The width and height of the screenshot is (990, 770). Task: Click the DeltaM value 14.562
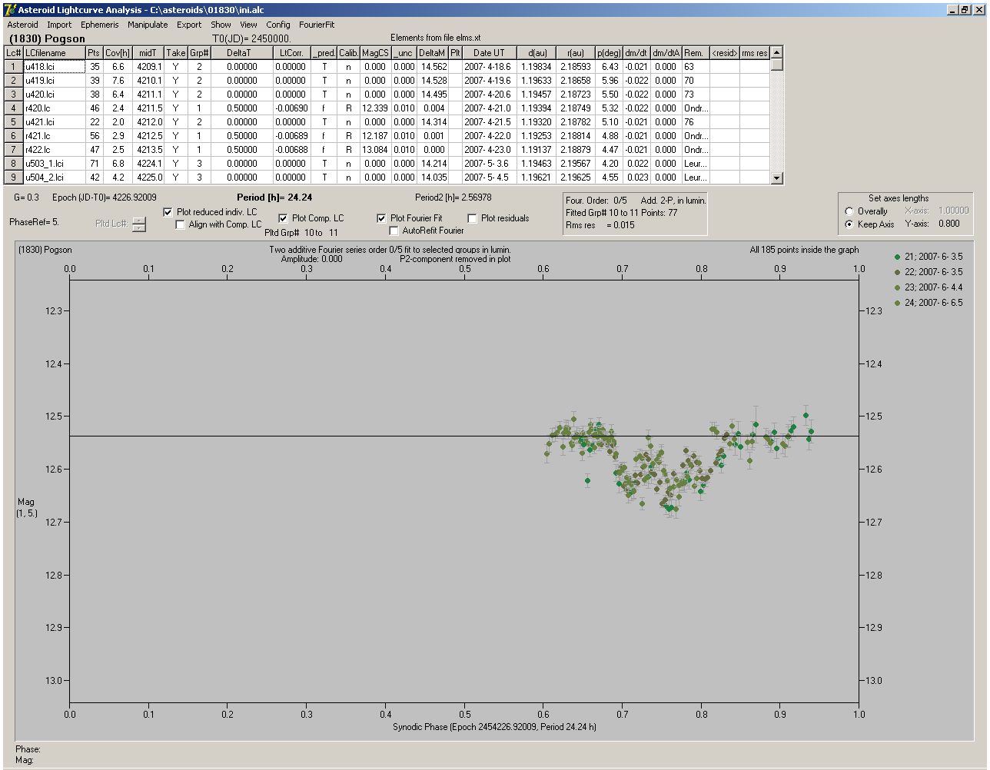(x=434, y=67)
